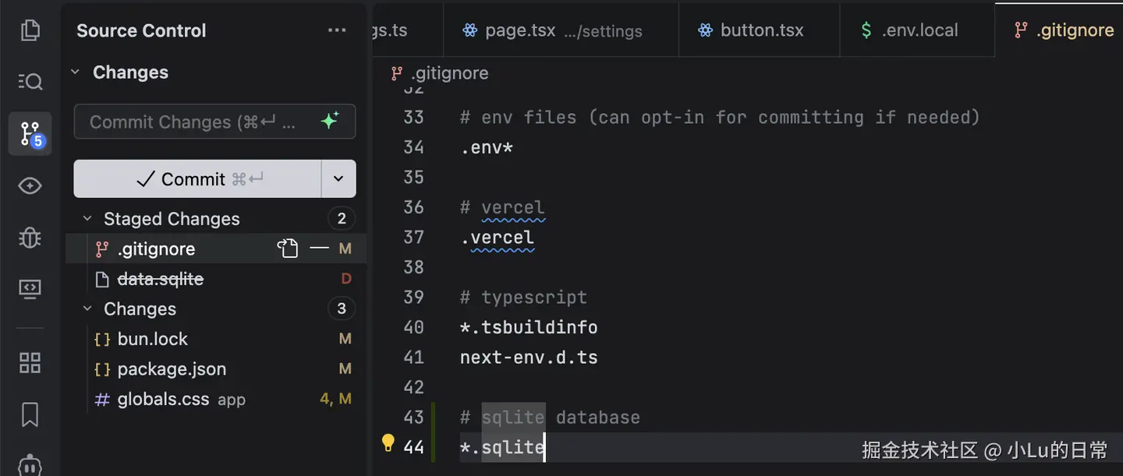Generate commit message with sparkle icon

pyautogui.click(x=330, y=121)
